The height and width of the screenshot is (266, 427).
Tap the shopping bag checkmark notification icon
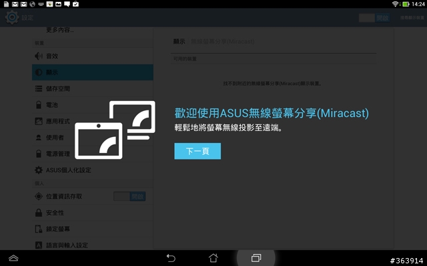tap(75, 4)
